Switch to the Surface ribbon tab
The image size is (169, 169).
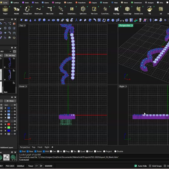click(15, 3)
